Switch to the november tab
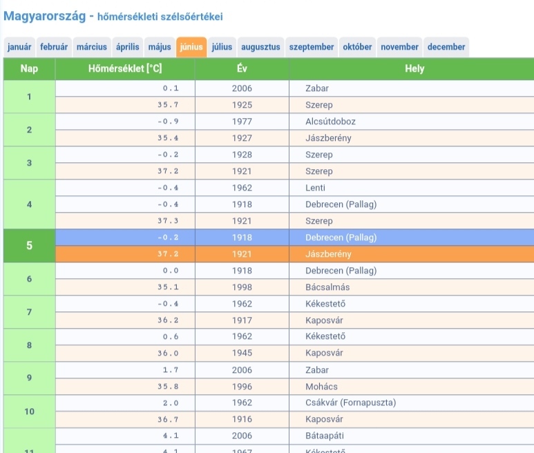534x453 pixels. coord(399,47)
